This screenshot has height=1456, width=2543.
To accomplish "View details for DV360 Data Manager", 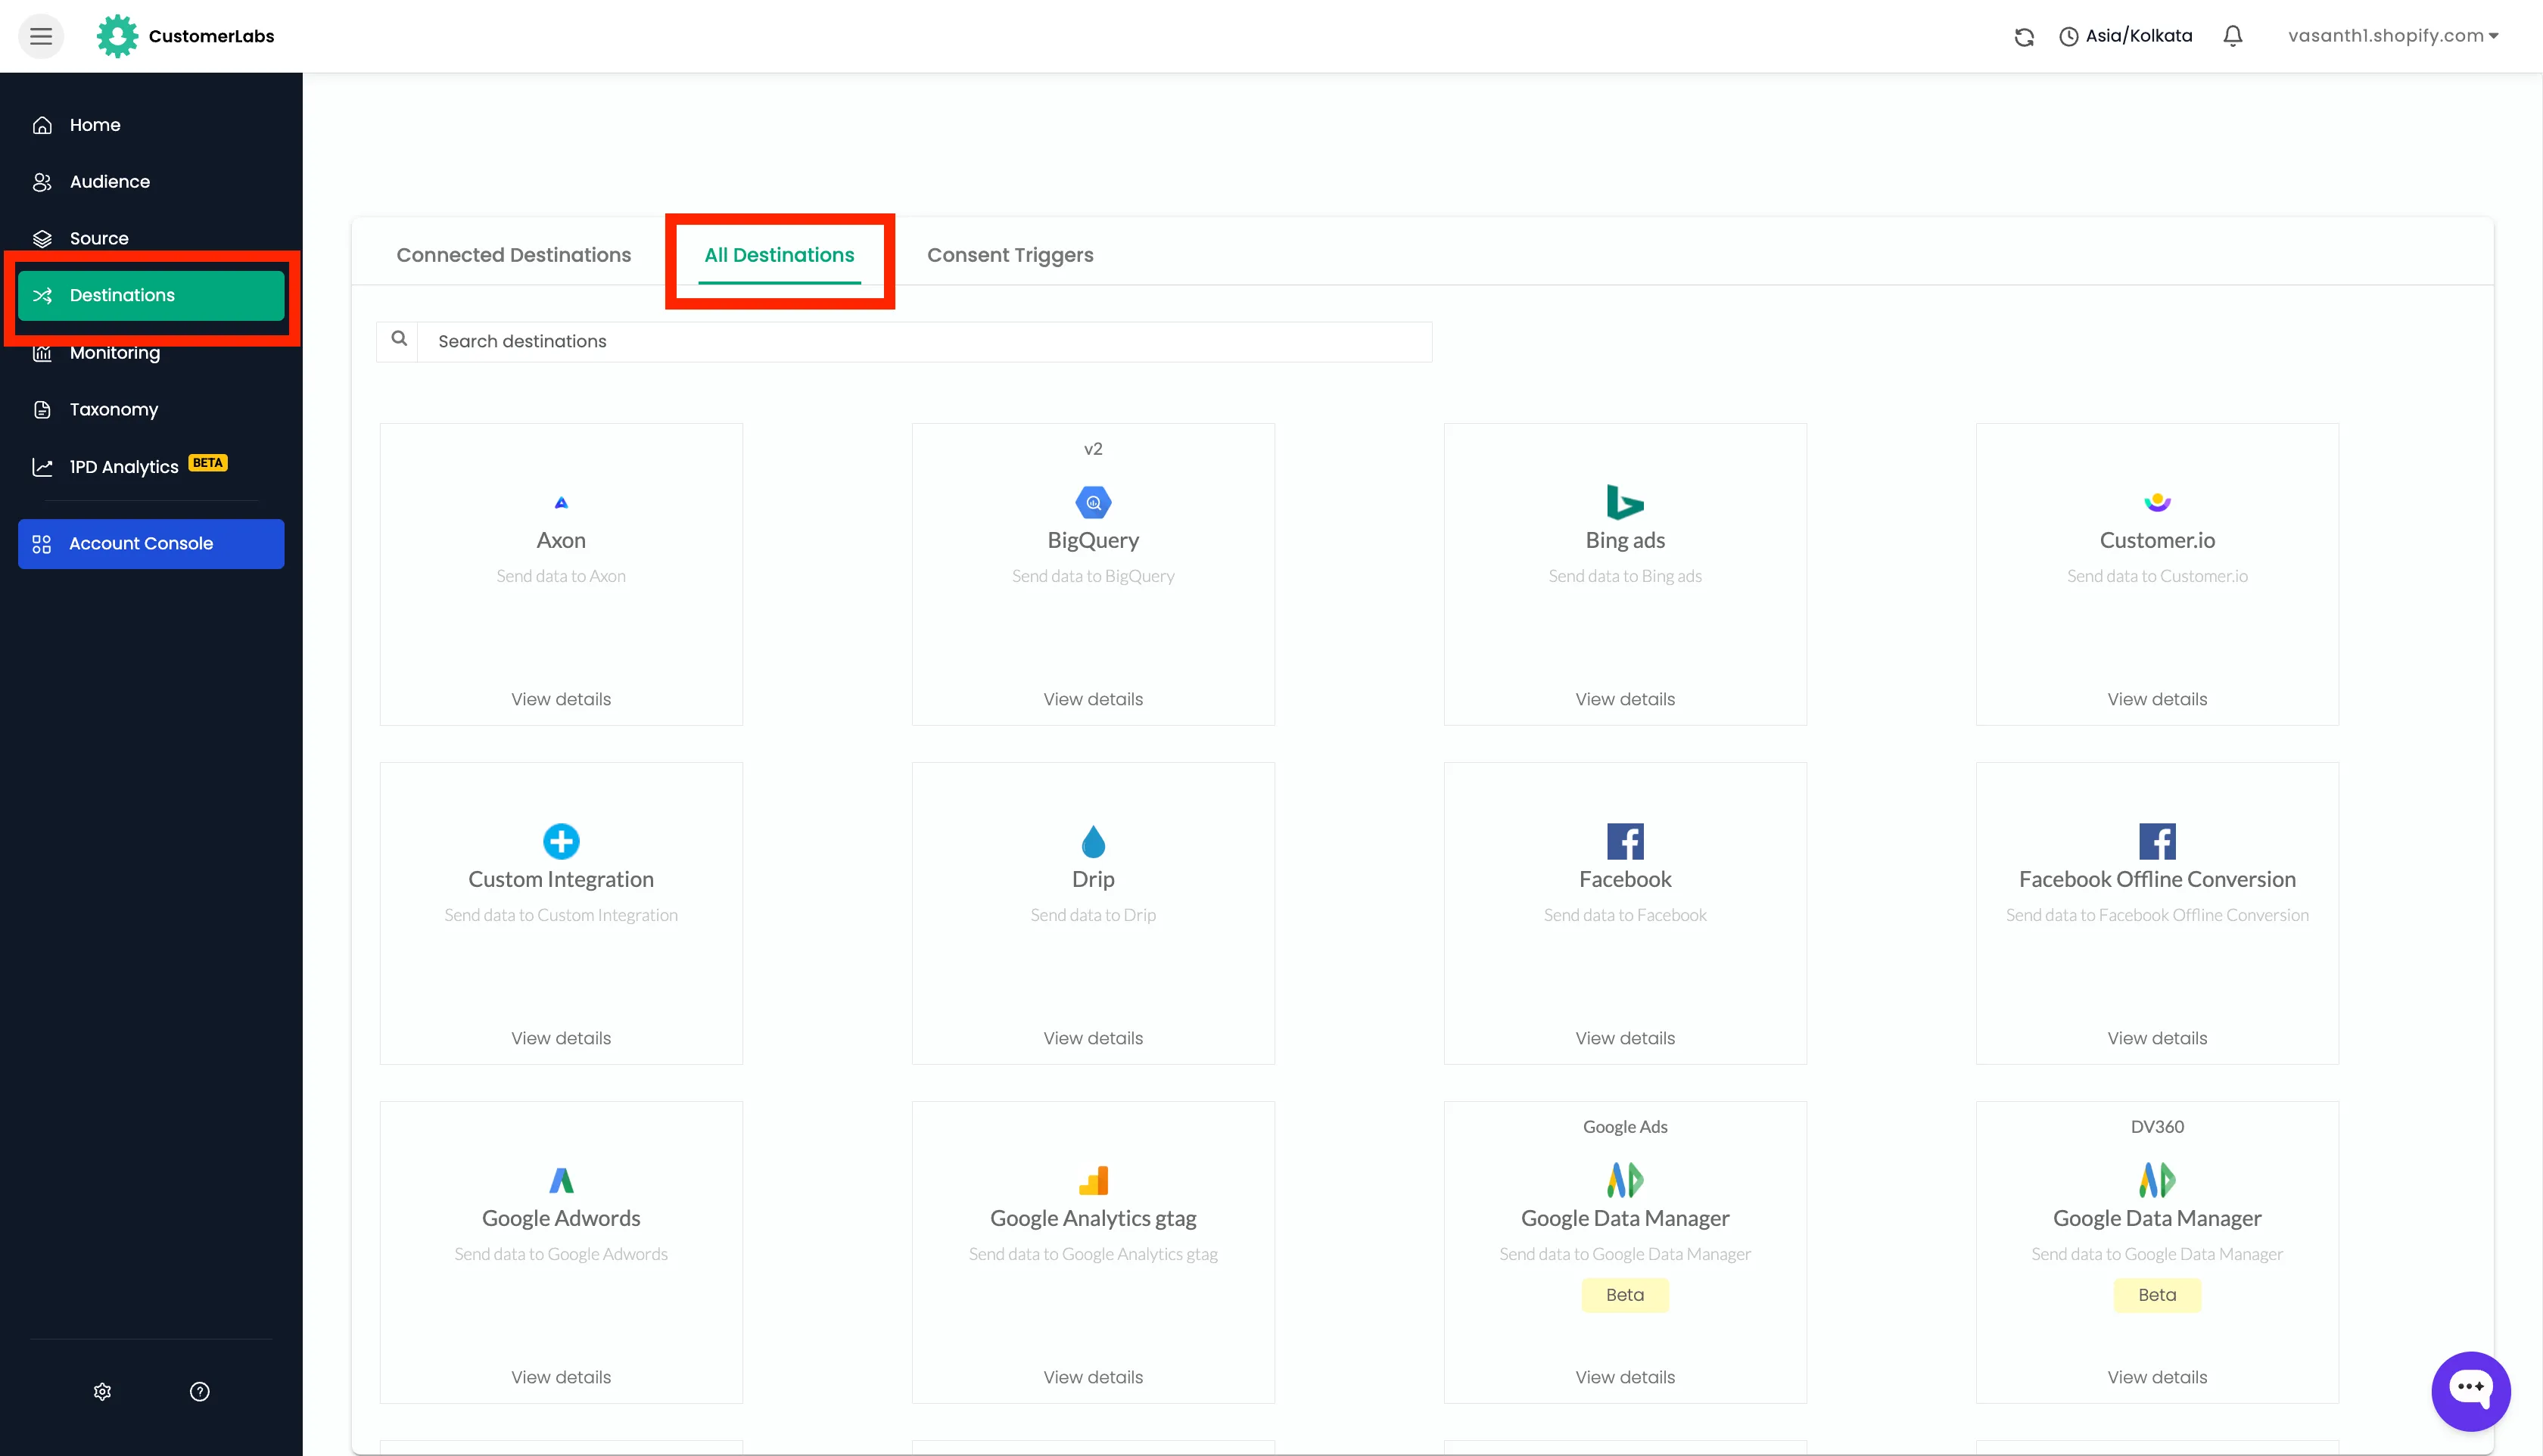I will [x=2157, y=1377].
